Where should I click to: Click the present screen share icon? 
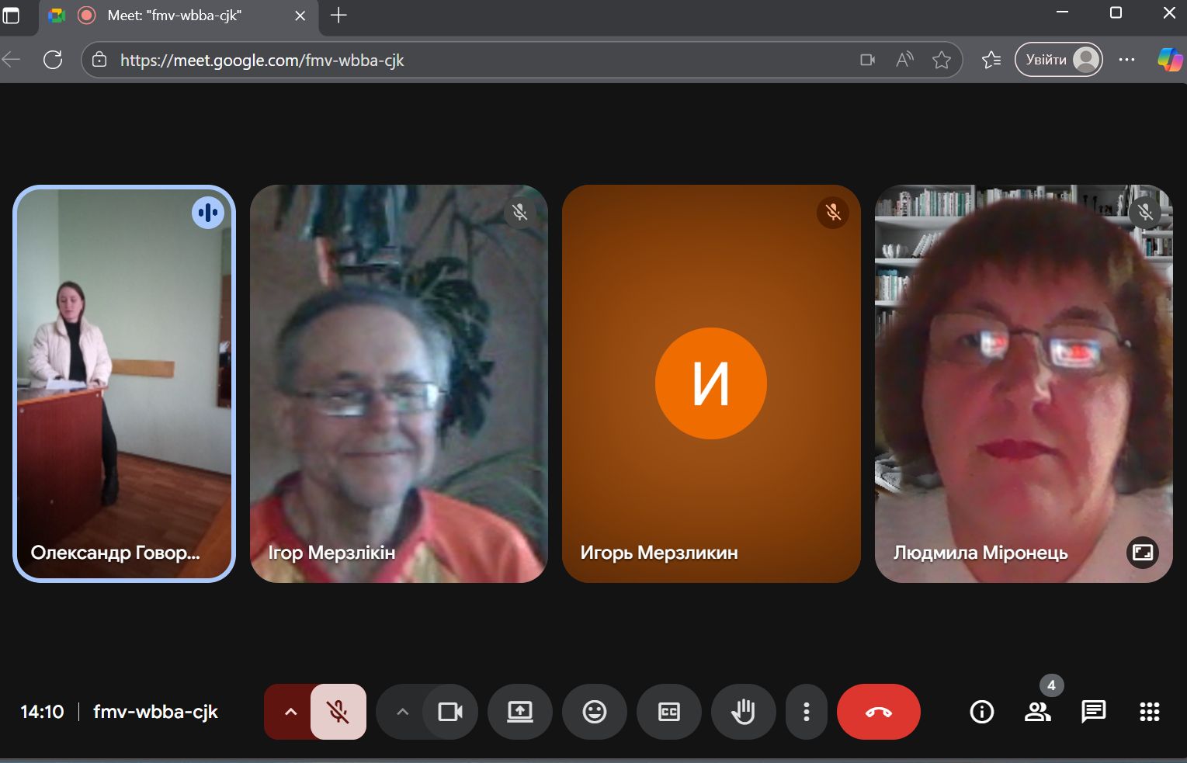pos(519,712)
